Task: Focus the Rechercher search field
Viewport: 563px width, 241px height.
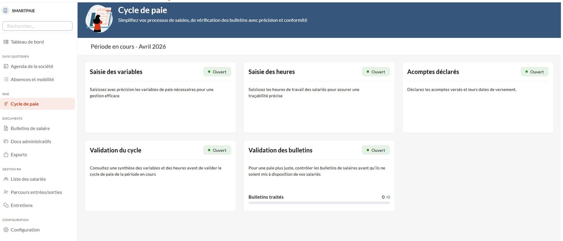Action: (38, 26)
